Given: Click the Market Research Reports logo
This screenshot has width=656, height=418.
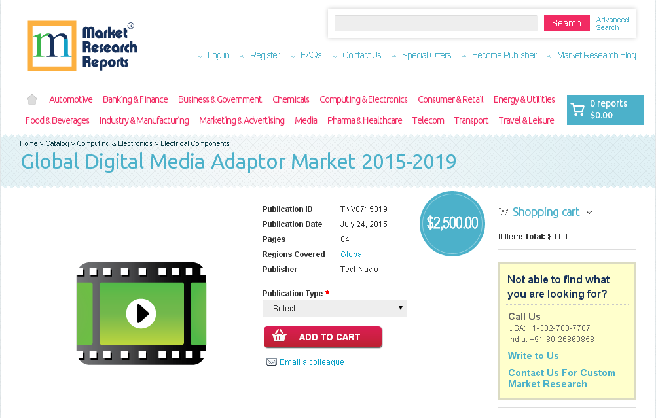Looking at the screenshot, I should (x=81, y=45).
